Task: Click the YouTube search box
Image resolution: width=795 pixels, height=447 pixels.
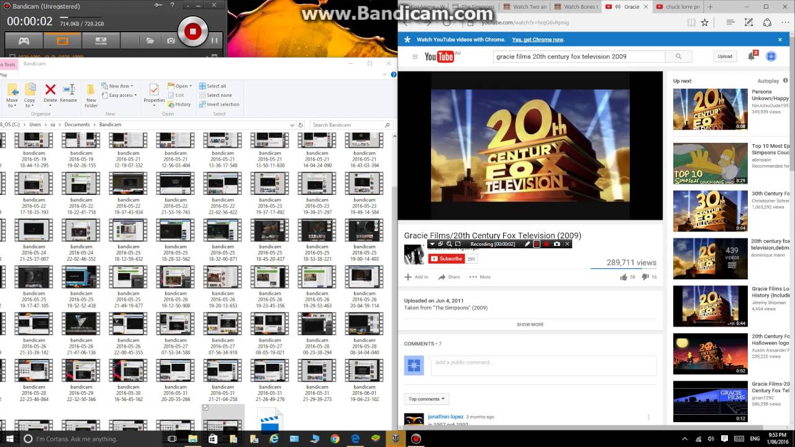Action: (579, 56)
